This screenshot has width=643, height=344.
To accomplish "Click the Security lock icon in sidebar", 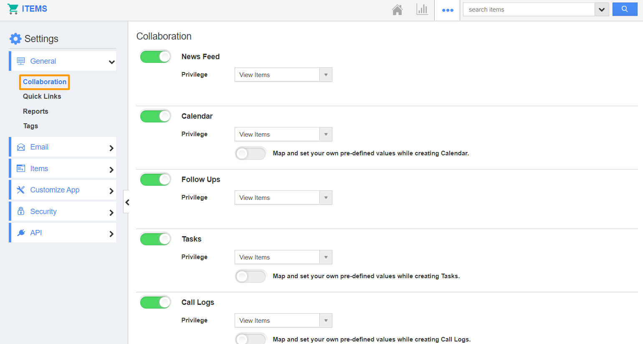I will (21, 211).
